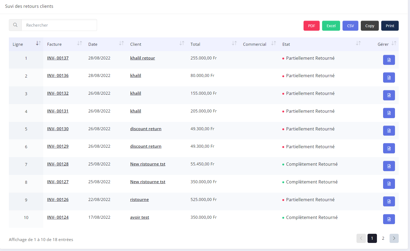Open document icon for invoice INV- 00137

pyautogui.click(x=389, y=60)
